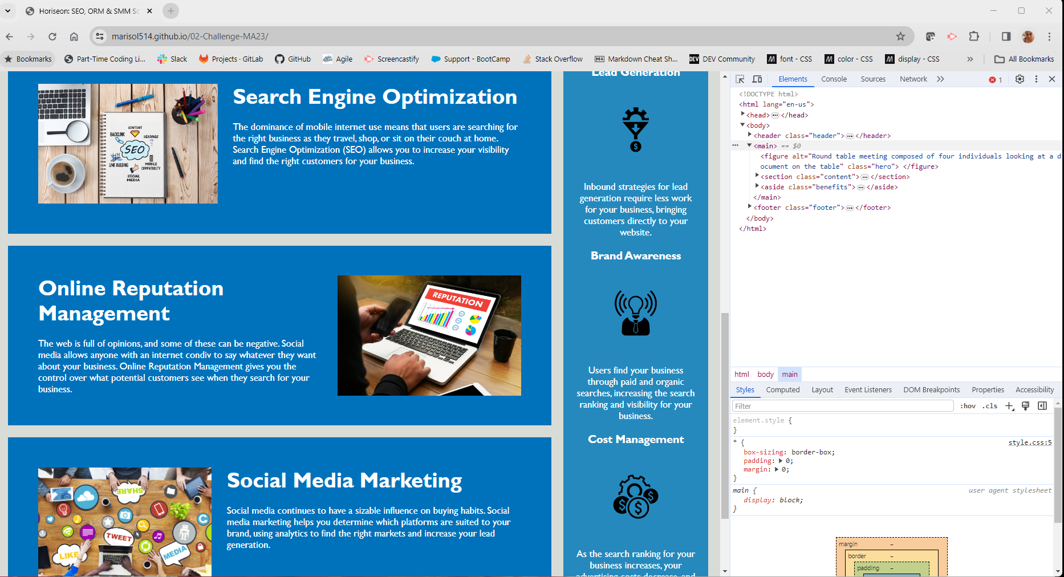Open the Properties tab
This screenshot has width=1064, height=577.
pos(988,390)
